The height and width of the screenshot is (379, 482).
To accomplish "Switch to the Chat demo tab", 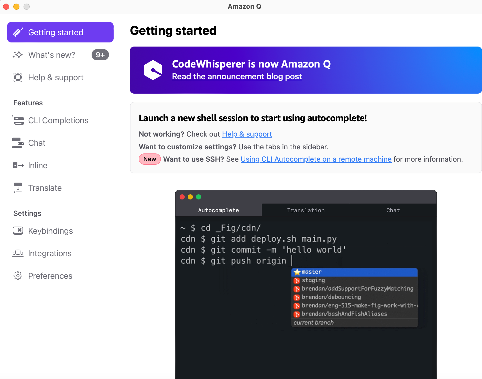I will (x=393, y=210).
